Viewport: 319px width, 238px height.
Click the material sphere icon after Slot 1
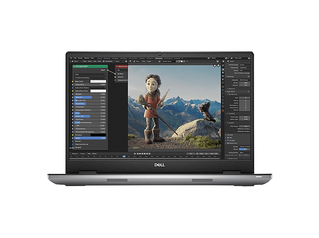click(x=126, y=61)
